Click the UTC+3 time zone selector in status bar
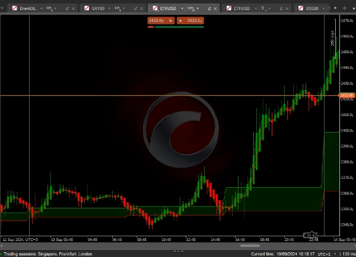Screen dimensions: 356x257 (325, 253)
